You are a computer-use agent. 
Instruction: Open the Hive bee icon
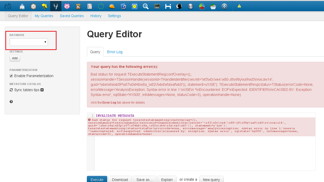point(44,6)
